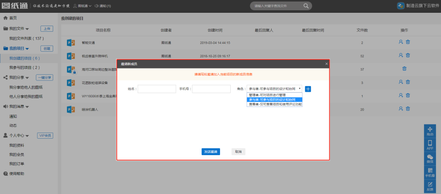The height and width of the screenshot is (194, 441).
Task: Click the 制造云 logo icon at top right
Action: pos(401,6)
